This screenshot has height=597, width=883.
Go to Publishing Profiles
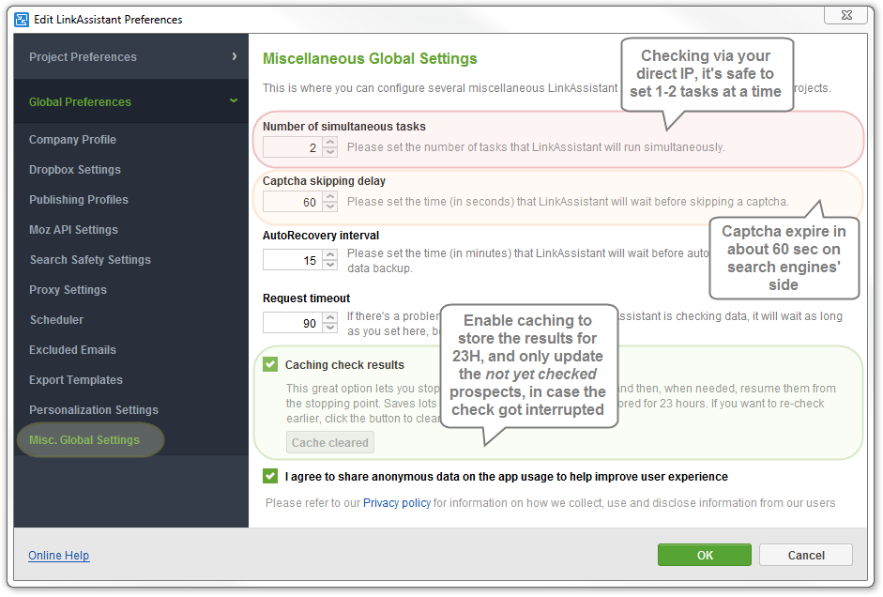[x=79, y=199]
